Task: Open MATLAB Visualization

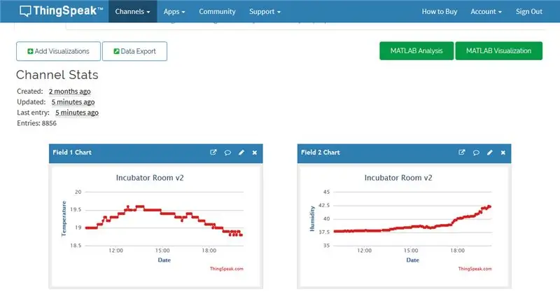Action: coord(498,50)
